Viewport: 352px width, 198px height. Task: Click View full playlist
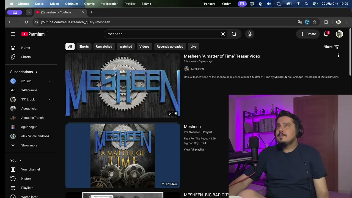(194, 150)
